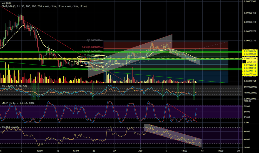Screen dimensions: 259x153
Task: Select the 20.00 RSI scale value
Action: (247, 147)
